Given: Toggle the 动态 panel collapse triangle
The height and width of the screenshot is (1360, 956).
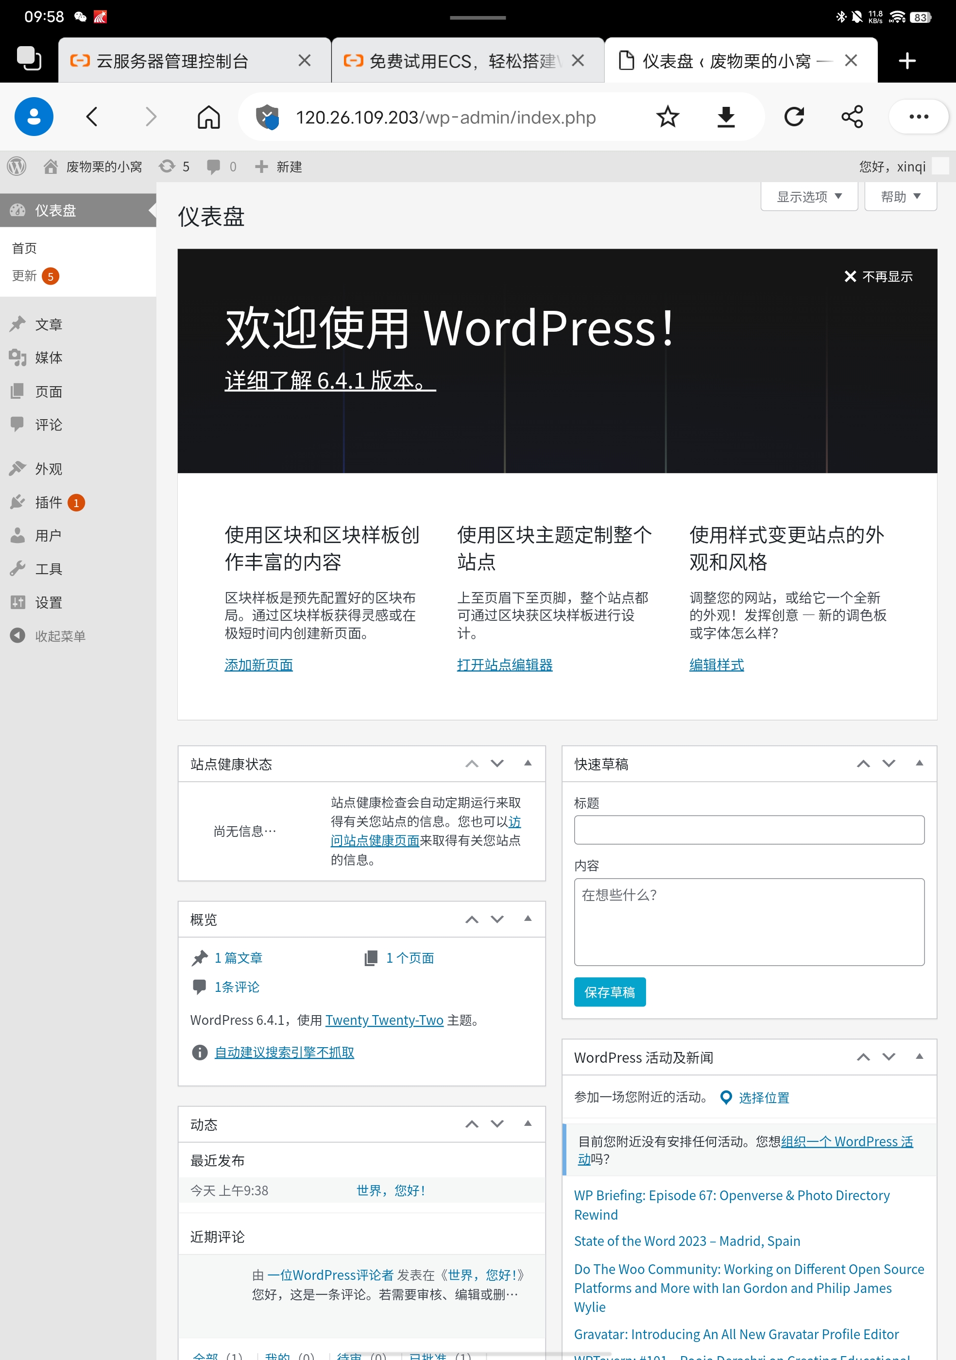Looking at the screenshot, I should (x=527, y=1123).
